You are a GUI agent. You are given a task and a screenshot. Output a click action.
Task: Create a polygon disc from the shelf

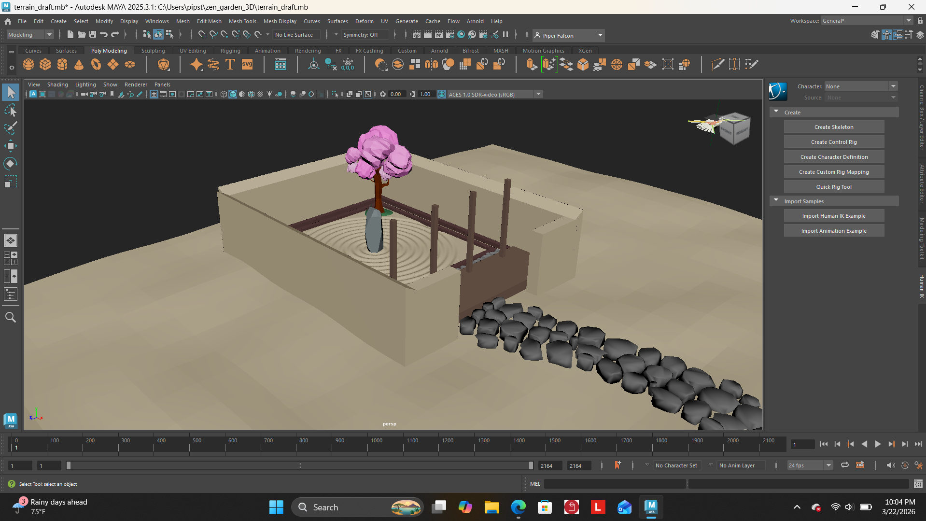tap(130, 64)
